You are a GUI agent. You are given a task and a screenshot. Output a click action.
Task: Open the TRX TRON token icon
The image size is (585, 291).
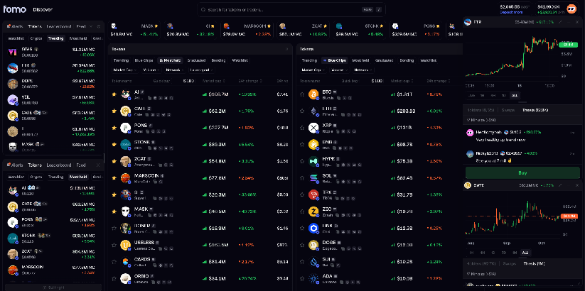click(313, 195)
